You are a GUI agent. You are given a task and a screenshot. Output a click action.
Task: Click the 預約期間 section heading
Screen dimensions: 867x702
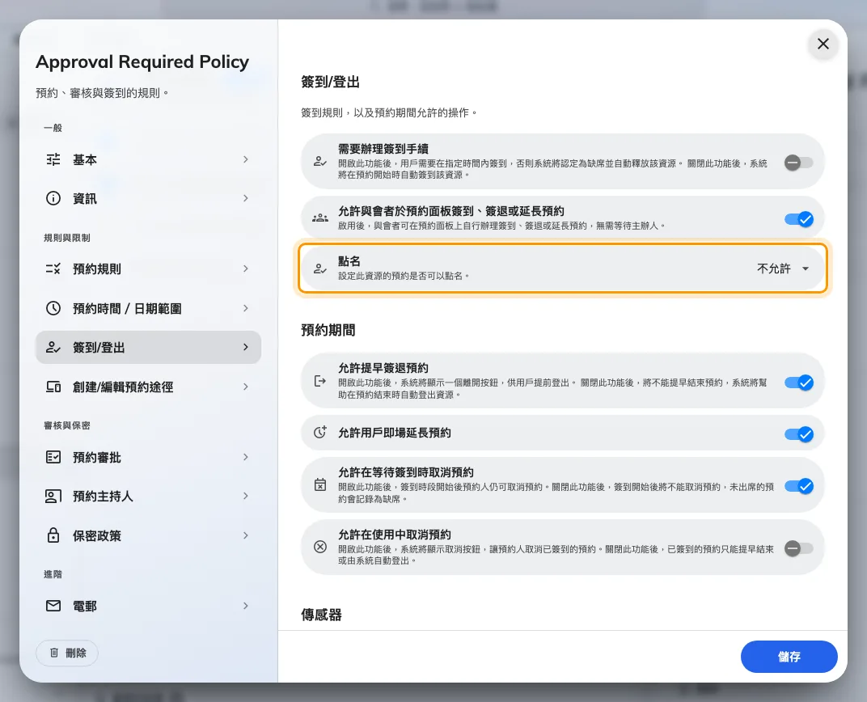tap(328, 330)
